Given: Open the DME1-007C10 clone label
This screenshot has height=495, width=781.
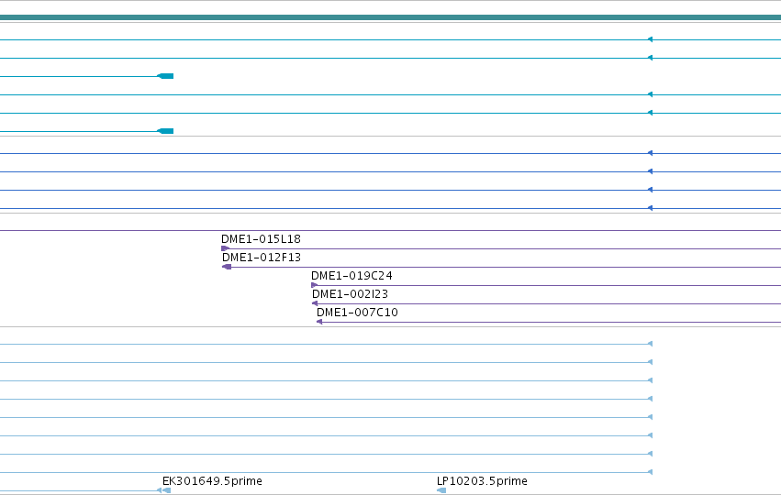Looking at the screenshot, I should [x=357, y=313].
